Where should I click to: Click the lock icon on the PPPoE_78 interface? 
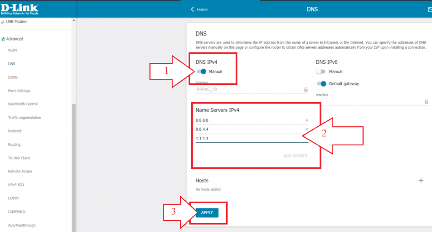coord(306,90)
